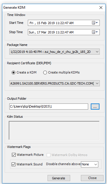Open the Disable channels above dropdown
Screen dimensions: 107x184
tap(90, 165)
